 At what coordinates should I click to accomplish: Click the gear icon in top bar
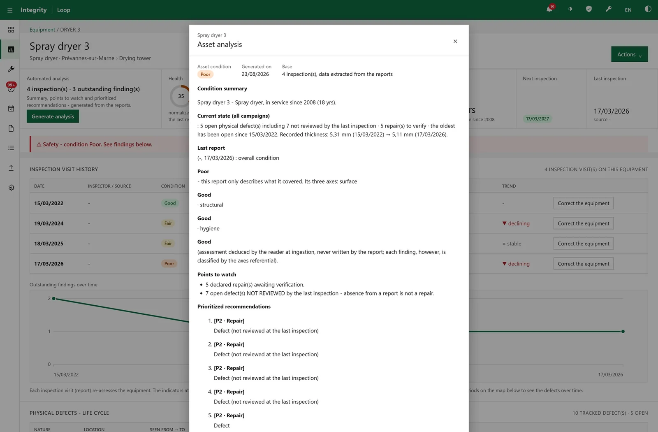[x=570, y=9]
